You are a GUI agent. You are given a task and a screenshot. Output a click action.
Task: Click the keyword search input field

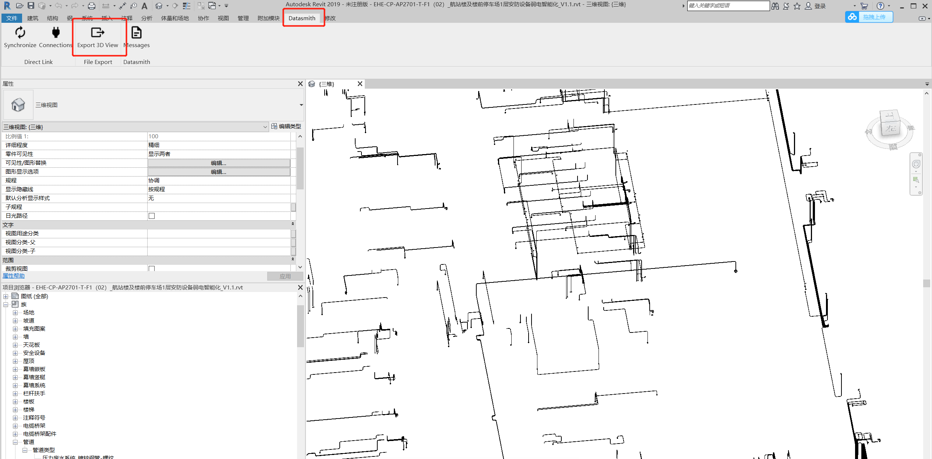pos(728,6)
